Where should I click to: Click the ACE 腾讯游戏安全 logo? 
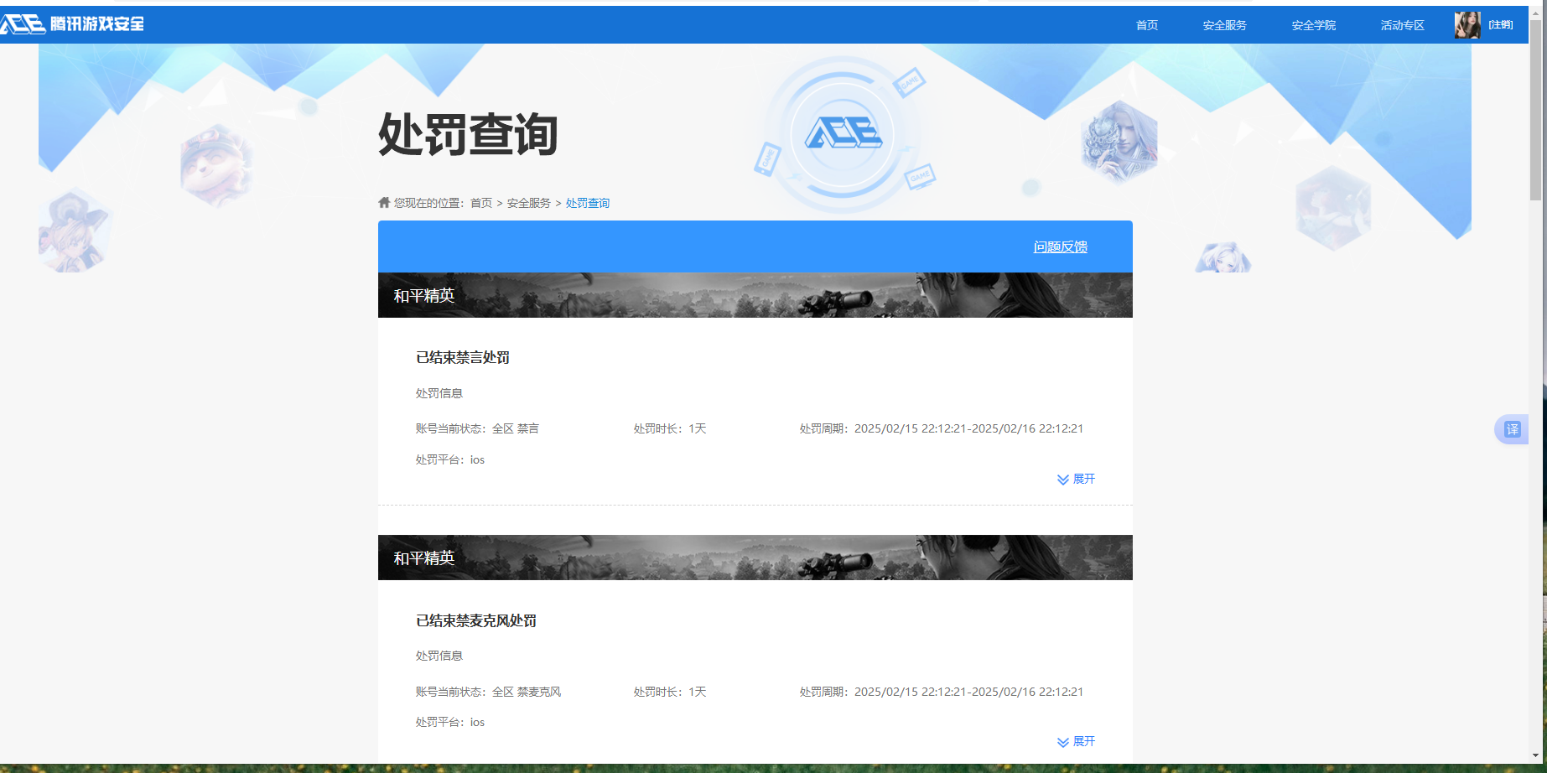click(72, 24)
